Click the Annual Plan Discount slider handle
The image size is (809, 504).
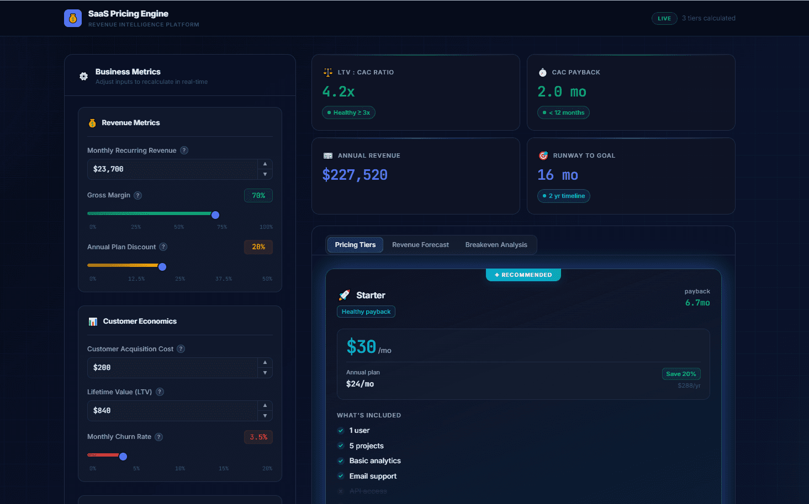click(162, 267)
